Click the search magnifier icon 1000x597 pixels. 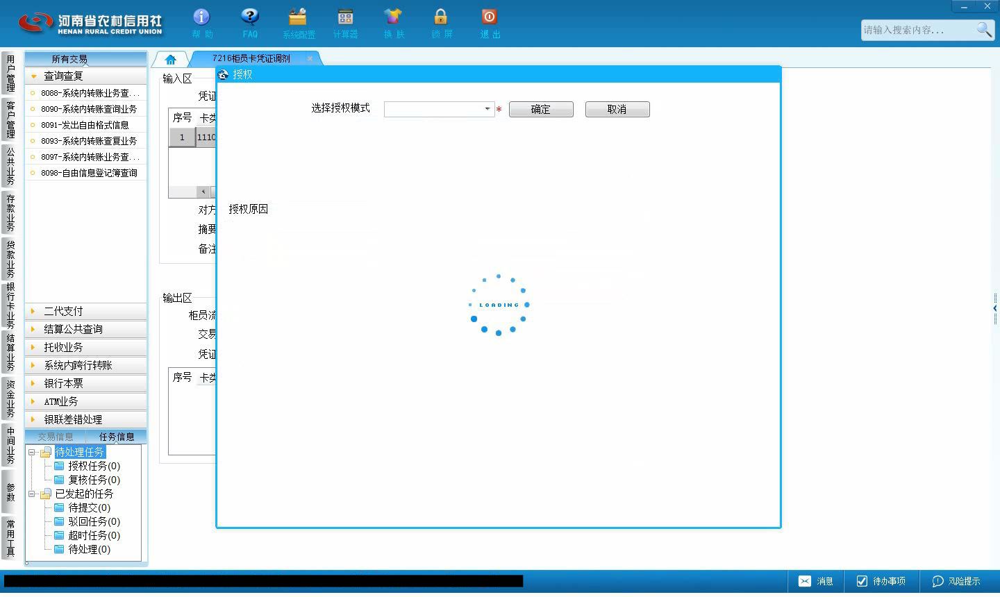coord(984,30)
